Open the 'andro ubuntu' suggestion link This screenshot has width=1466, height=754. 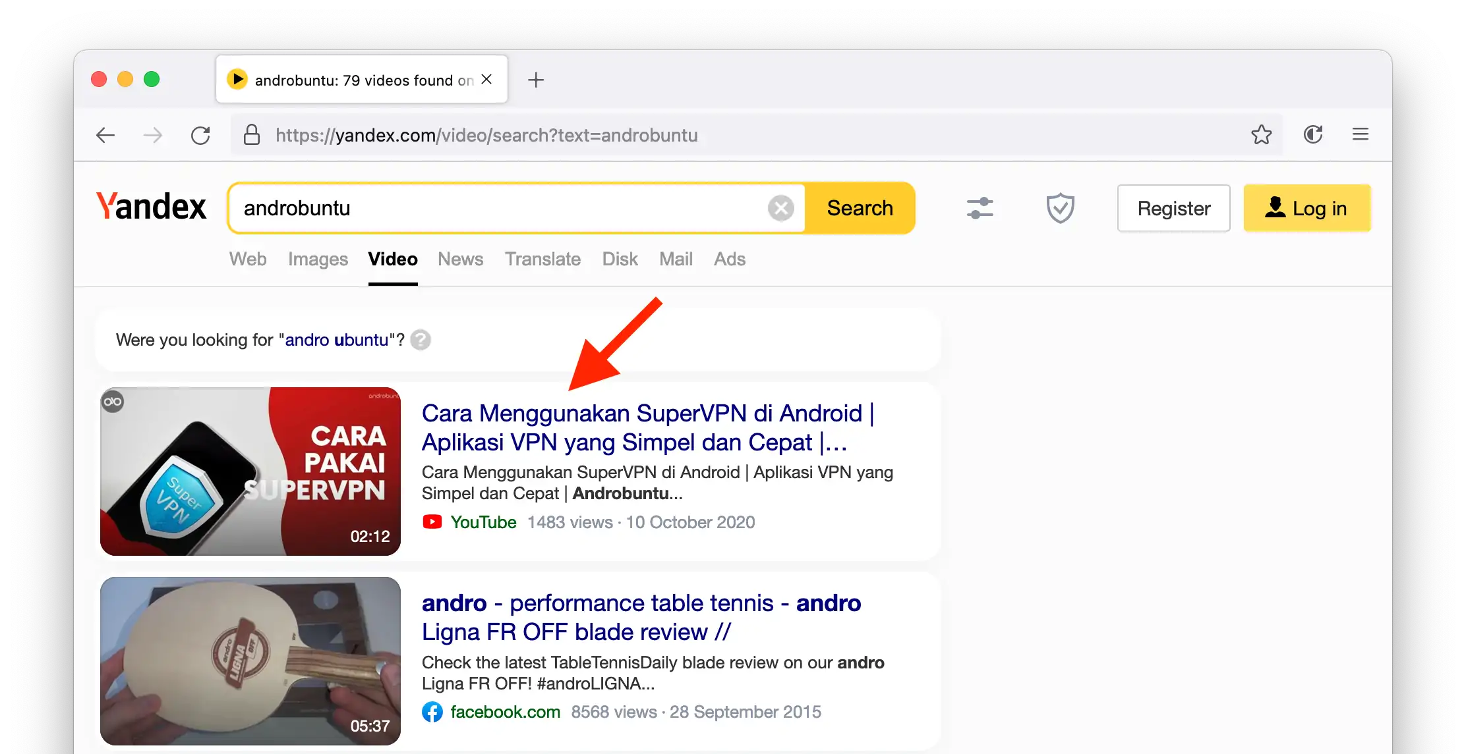point(336,340)
